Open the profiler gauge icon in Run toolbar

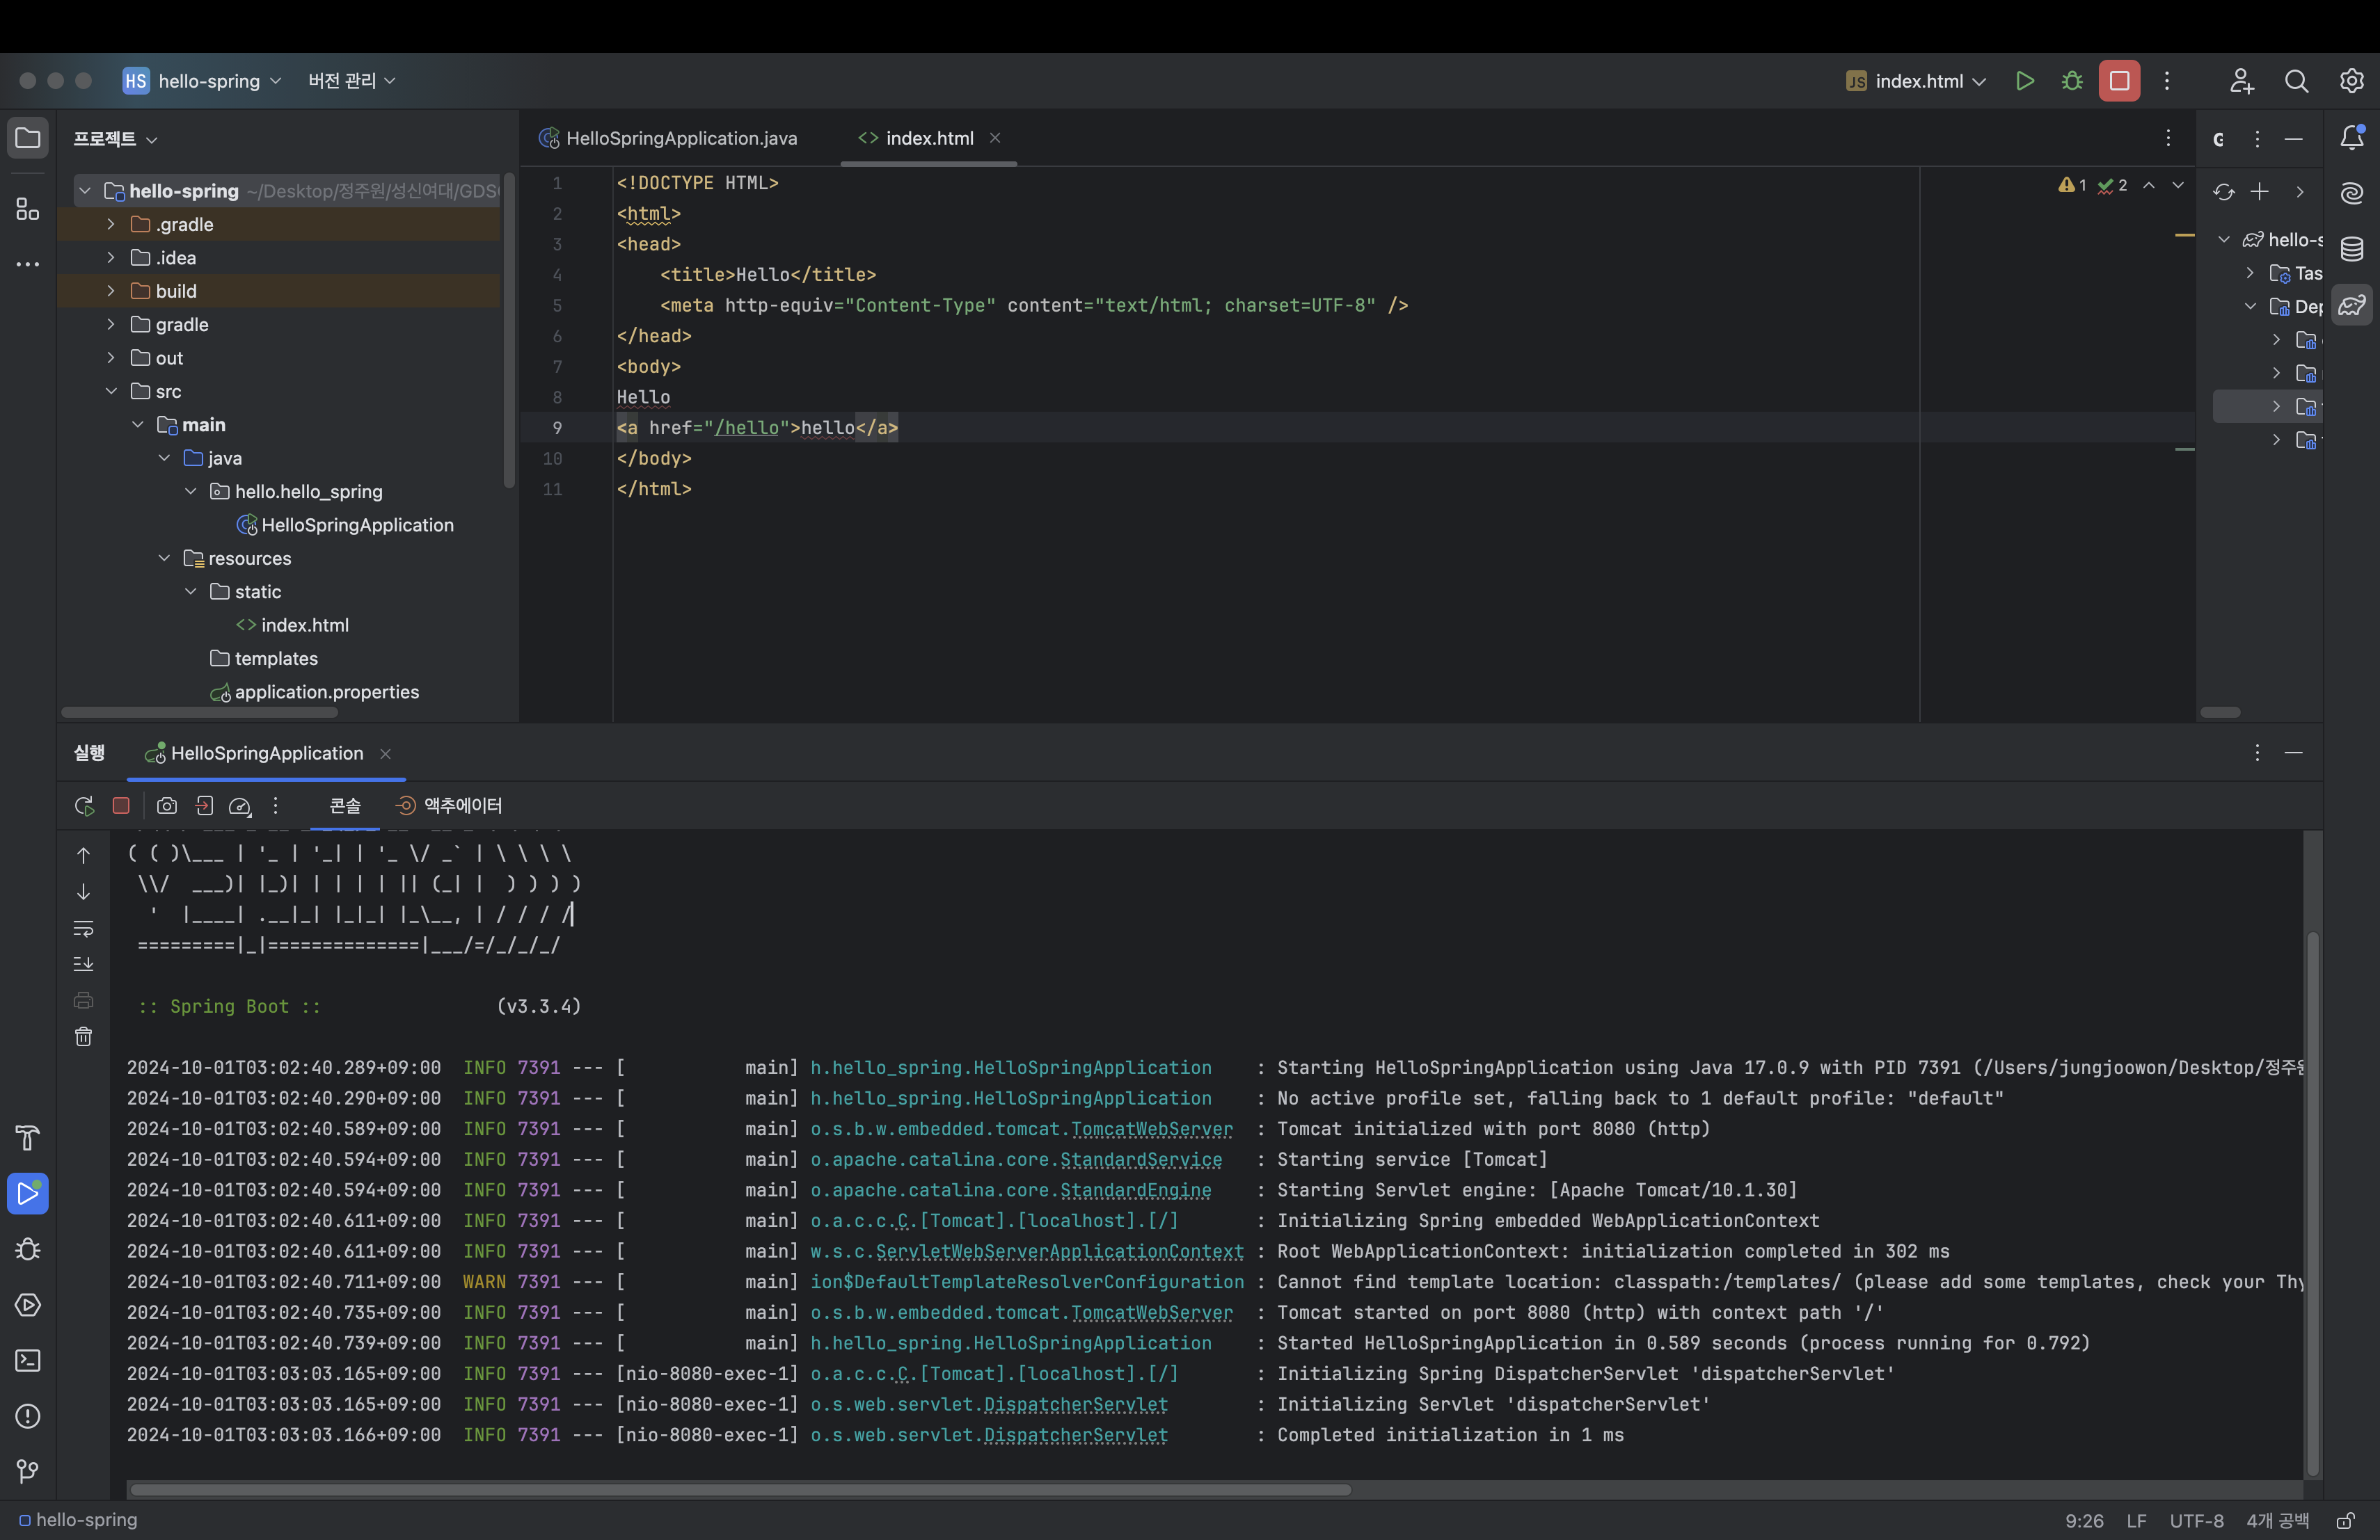coord(240,805)
